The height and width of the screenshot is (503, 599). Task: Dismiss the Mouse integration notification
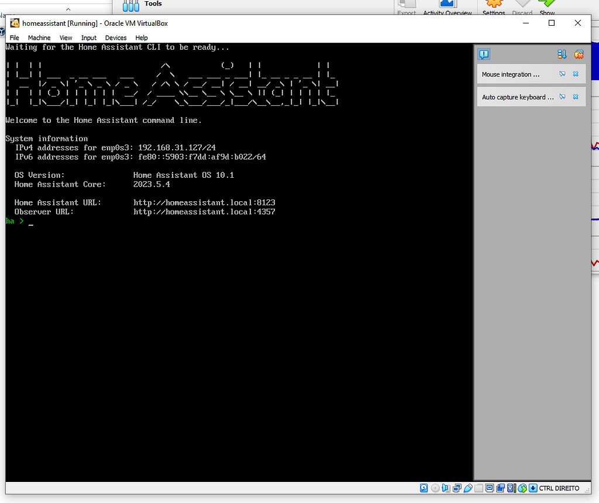(576, 74)
